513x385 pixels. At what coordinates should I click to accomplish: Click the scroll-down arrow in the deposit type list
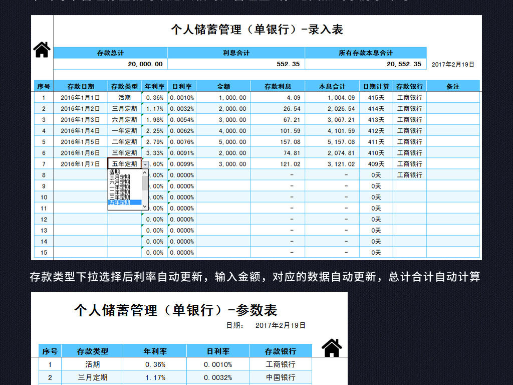point(144,207)
